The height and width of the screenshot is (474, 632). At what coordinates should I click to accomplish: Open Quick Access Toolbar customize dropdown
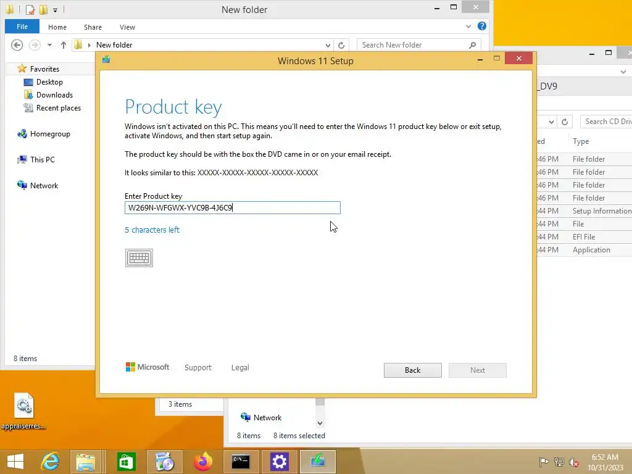pos(55,10)
